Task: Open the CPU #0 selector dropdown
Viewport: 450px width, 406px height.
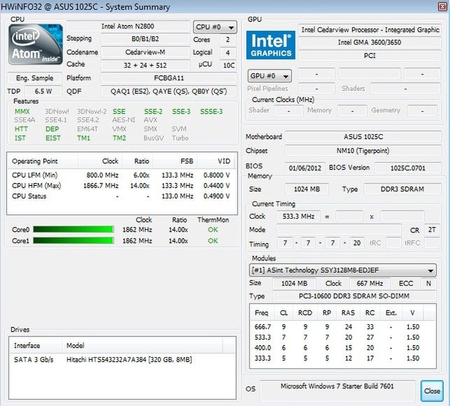Action: [x=215, y=27]
